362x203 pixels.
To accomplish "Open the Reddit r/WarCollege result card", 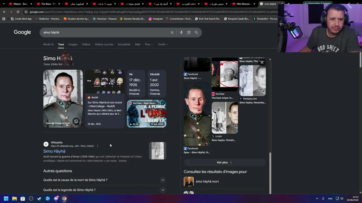I will (x=105, y=99).
